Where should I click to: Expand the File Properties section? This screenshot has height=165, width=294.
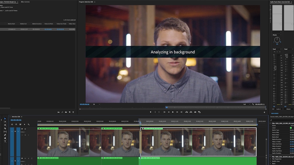[x=270, y=159]
